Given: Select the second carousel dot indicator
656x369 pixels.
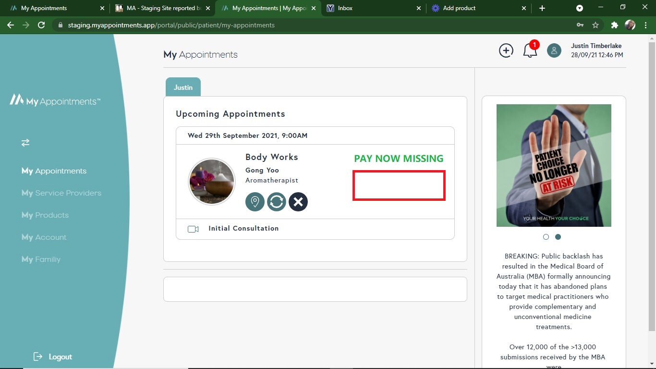Looking at the screenshot, I should 558,237.
